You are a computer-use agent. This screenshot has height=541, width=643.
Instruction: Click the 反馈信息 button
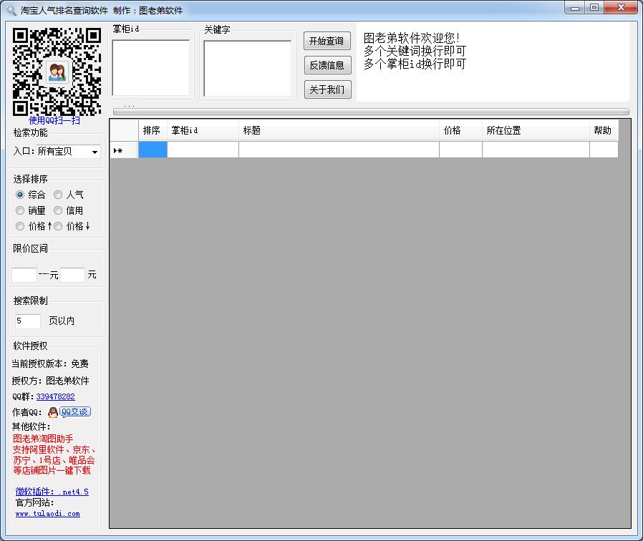click(x=327, y=65)
